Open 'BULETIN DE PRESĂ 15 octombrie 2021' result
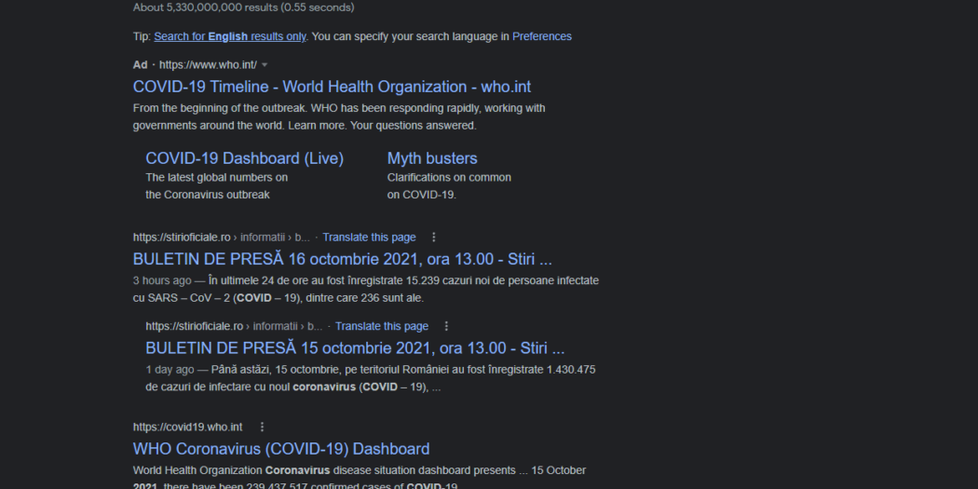The height and width of the screenshot is (489, 978). [355, 348]
